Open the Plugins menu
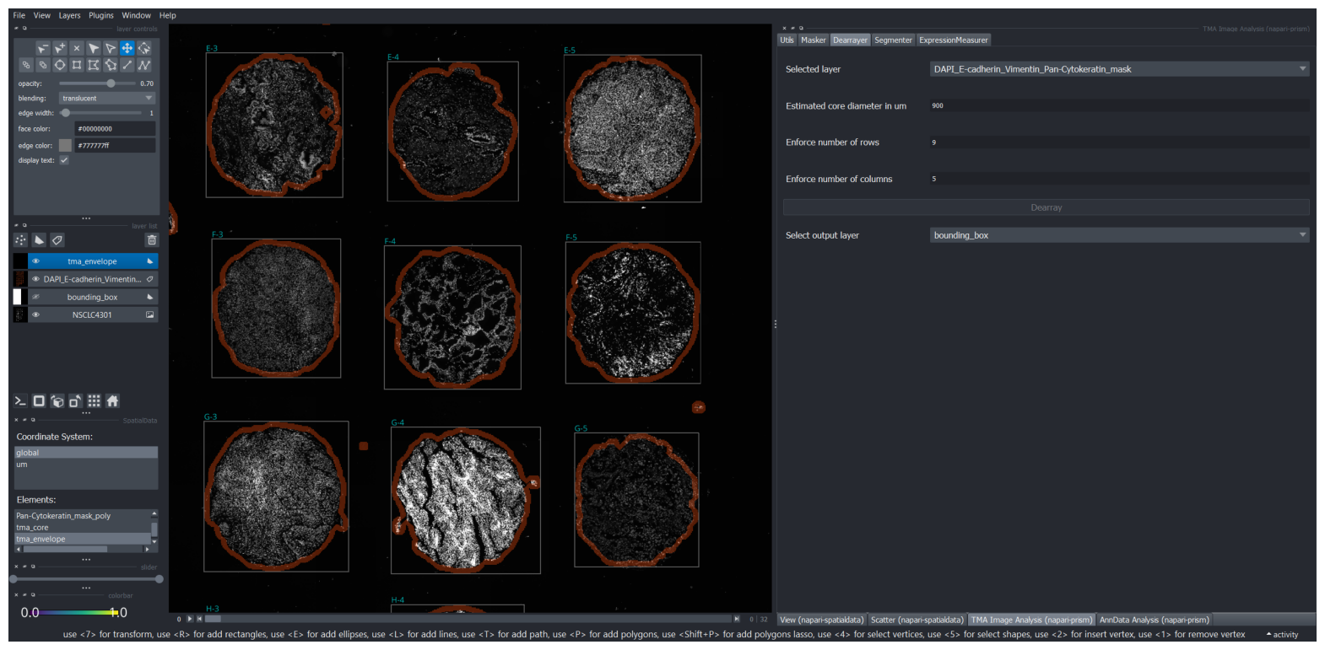 [x=101, y=15]
